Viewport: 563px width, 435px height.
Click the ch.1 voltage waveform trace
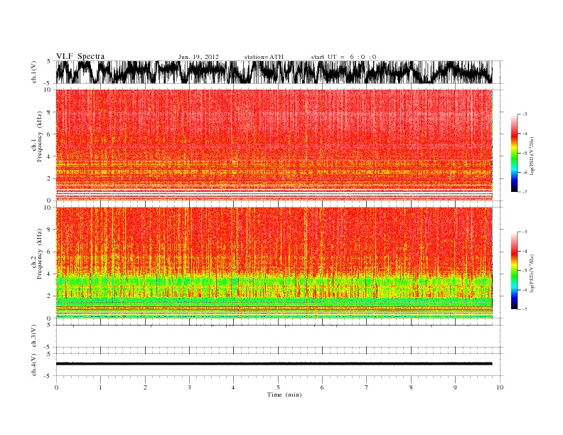coord(274,72)
